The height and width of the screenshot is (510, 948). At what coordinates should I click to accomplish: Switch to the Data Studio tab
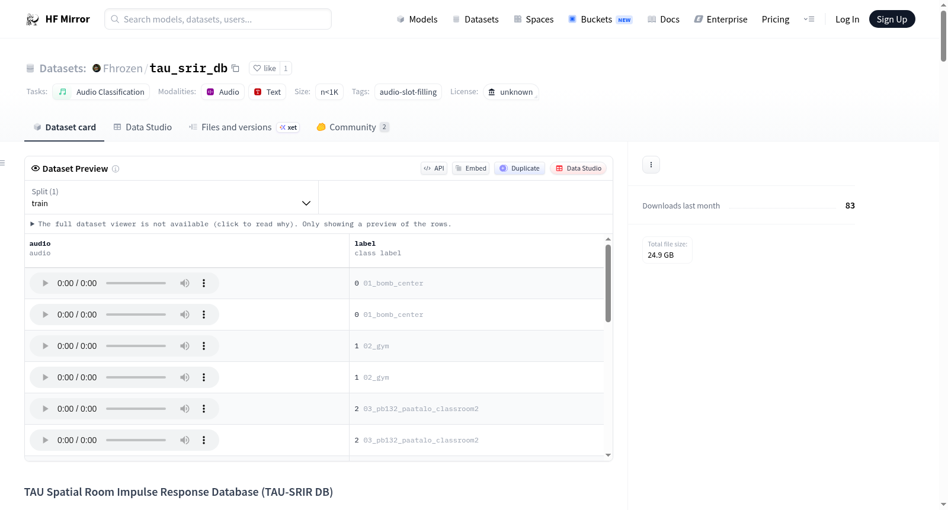[143, 127]
